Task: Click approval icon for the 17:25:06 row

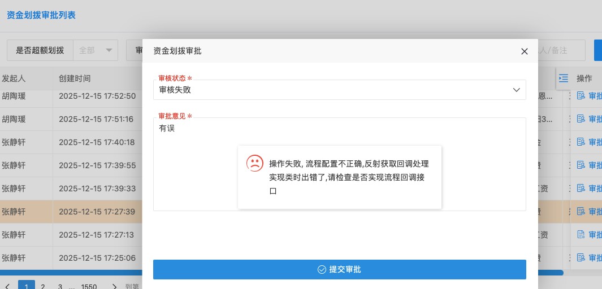Action: [581, 257]
